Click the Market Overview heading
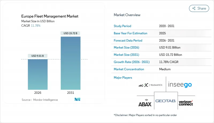 tap(127, 15)
